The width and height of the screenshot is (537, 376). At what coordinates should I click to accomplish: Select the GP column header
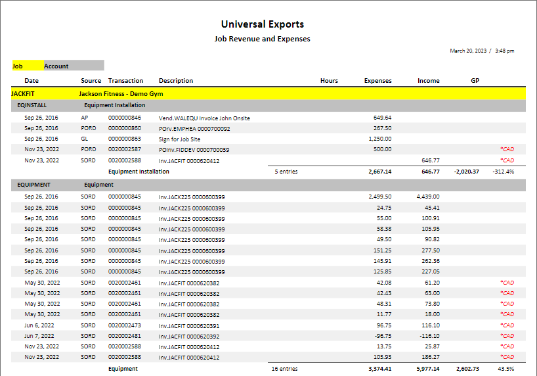[475, 81]
